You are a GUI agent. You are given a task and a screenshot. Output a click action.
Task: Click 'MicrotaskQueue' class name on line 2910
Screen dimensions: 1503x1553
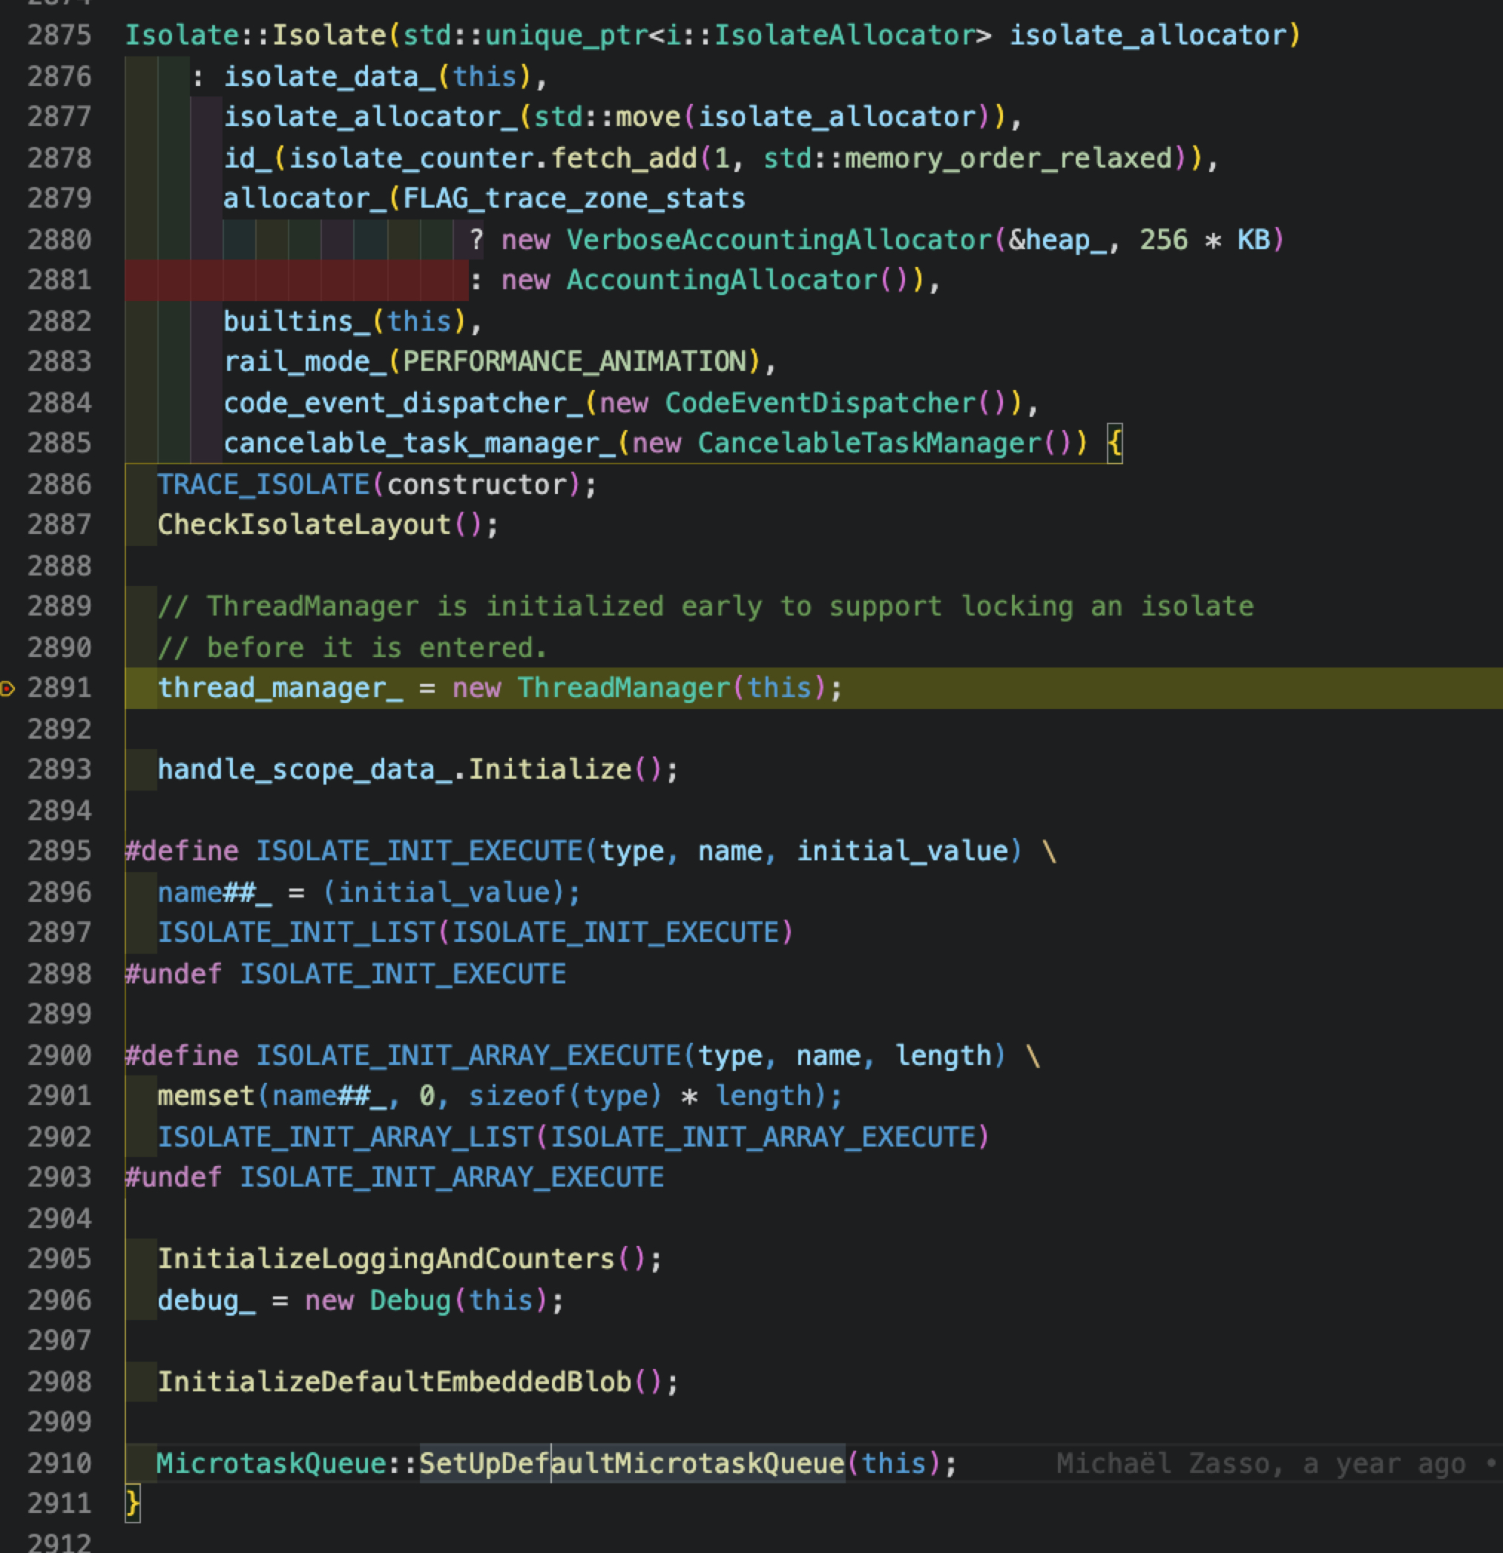click(272, 1463)
